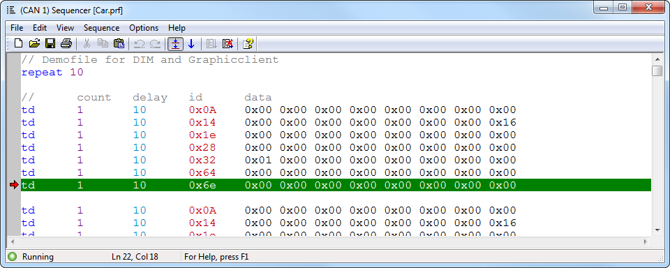This screenshot has width=670, height=268.
Task: Click the id value 0x28
Action: point(202,147)
